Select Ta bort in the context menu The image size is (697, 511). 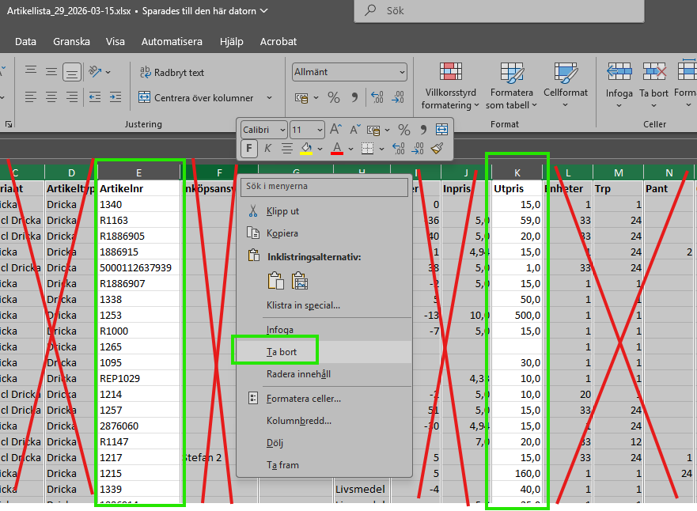point(282,351)
